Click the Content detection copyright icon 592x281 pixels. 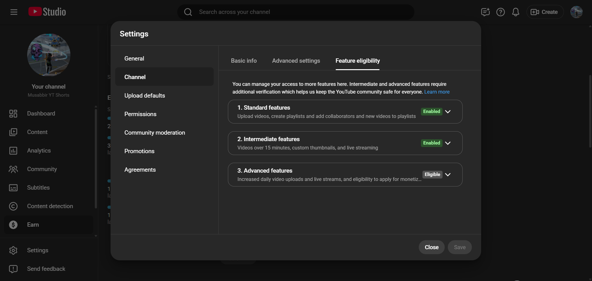tap(13, 206)
